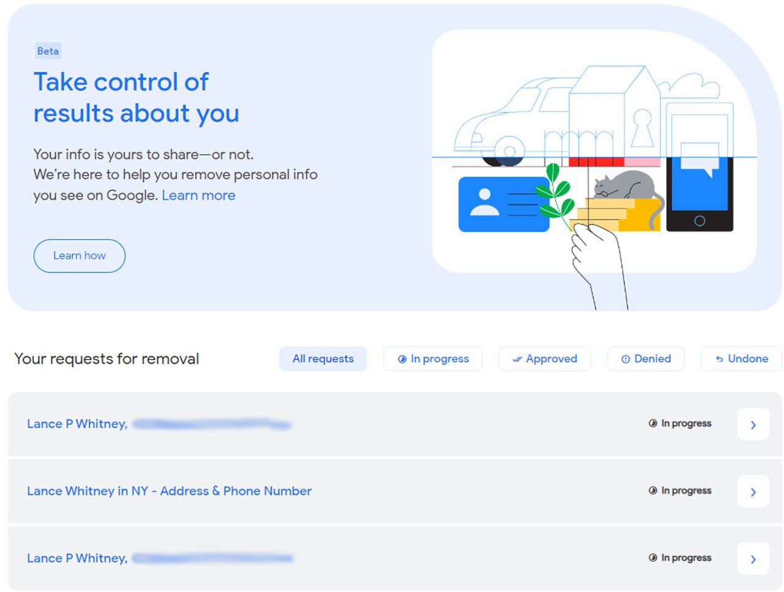Viewport: 784px width, 592px height.
Task: Open the first Lance P Whitney request title
Action: (77, 424)
